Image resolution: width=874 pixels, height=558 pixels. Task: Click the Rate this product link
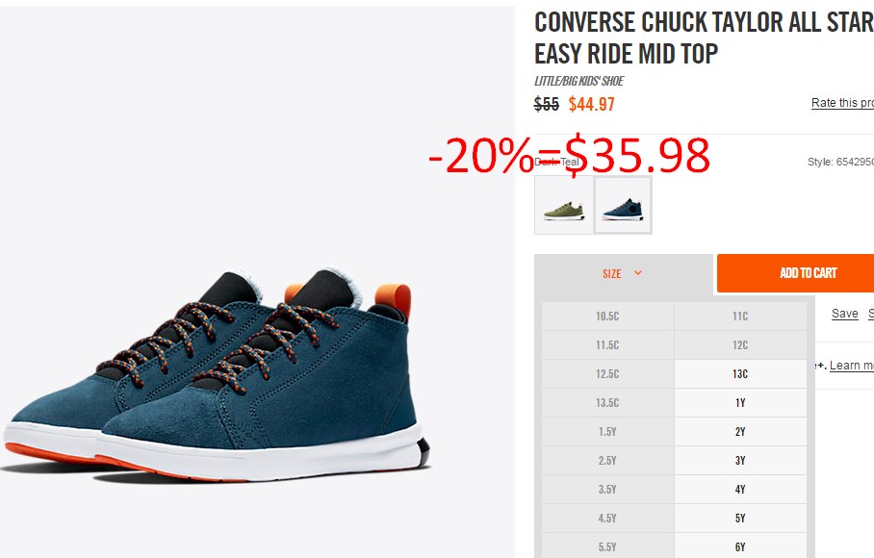point(842,103)
